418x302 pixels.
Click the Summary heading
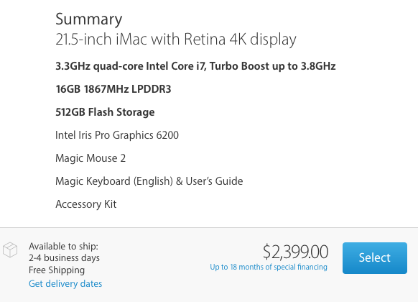(89, 19)
